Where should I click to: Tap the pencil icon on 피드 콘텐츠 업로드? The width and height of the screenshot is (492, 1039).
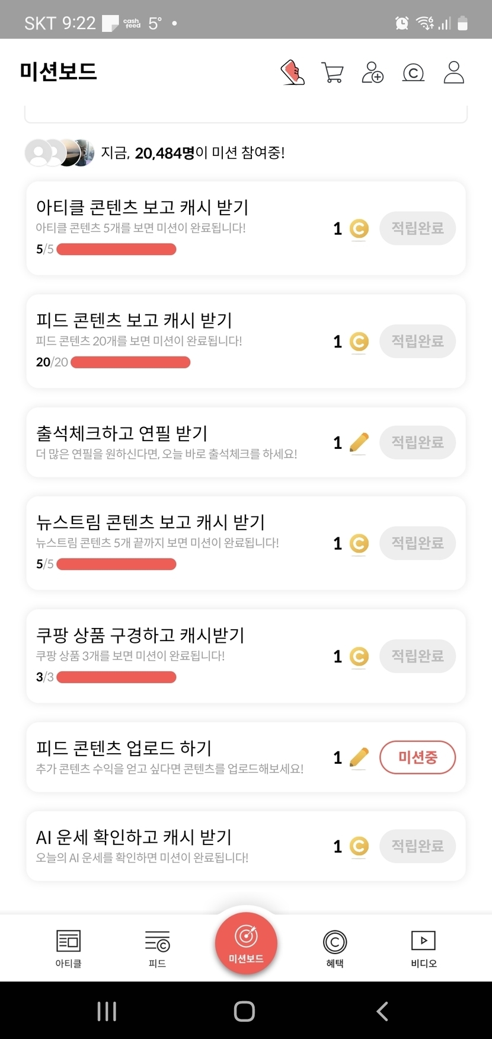coord(359,757)
